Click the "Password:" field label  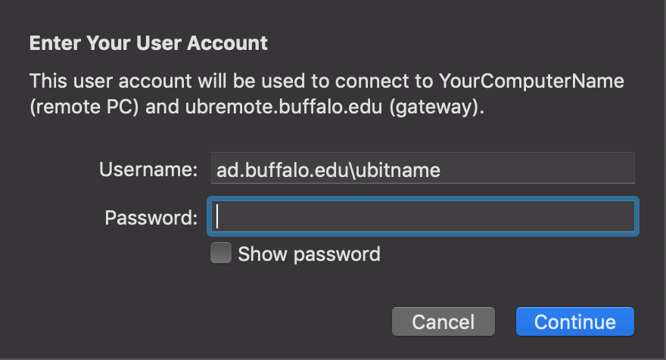pos(151,218)
